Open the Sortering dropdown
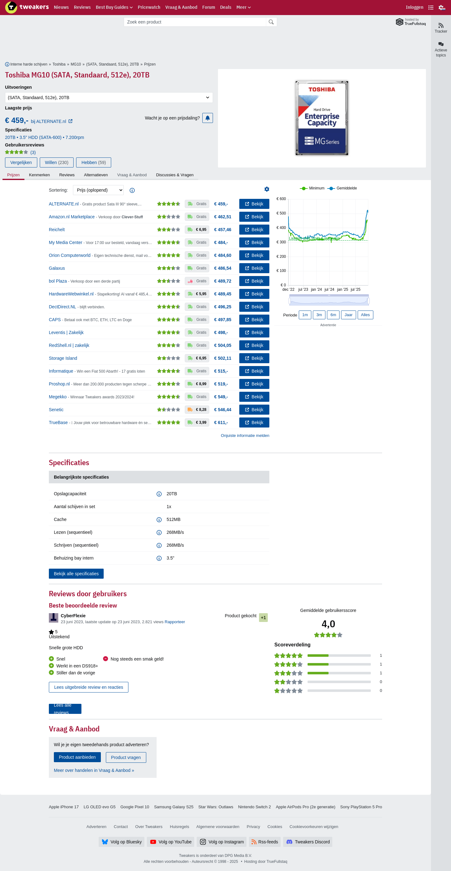 tap(98, 190)
